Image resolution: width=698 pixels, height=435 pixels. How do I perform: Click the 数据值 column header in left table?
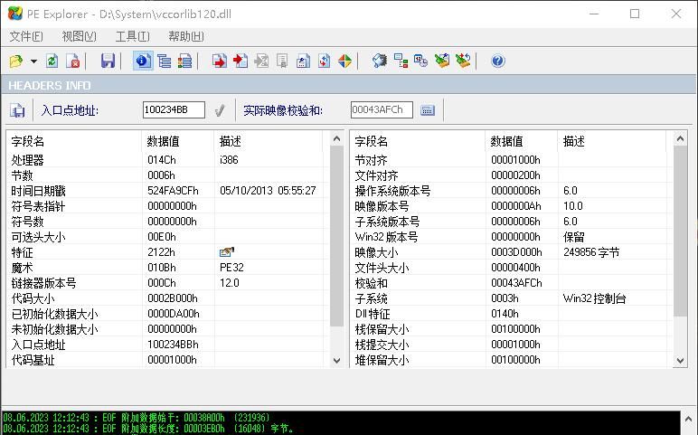click(x=178, y=142)
